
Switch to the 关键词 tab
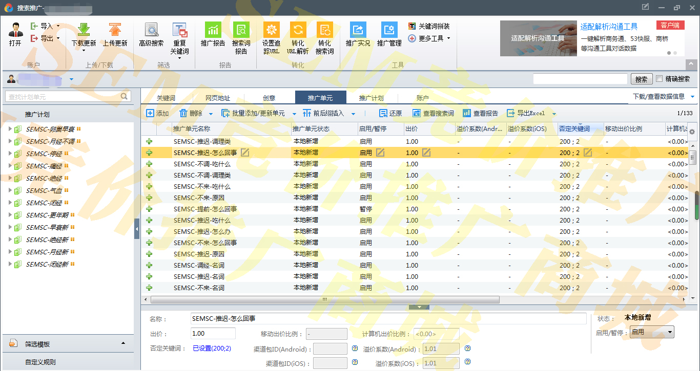pos(166,98)
